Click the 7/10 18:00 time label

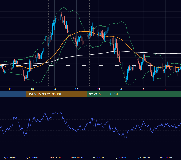(54, 157)
